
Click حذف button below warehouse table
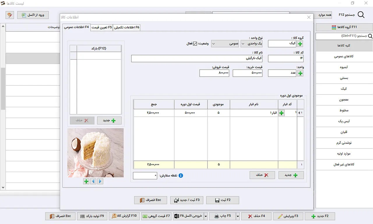tap(262, 175)
